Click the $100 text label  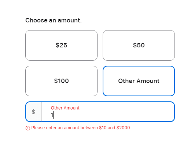pyautogui.click(x=61, y=81)
